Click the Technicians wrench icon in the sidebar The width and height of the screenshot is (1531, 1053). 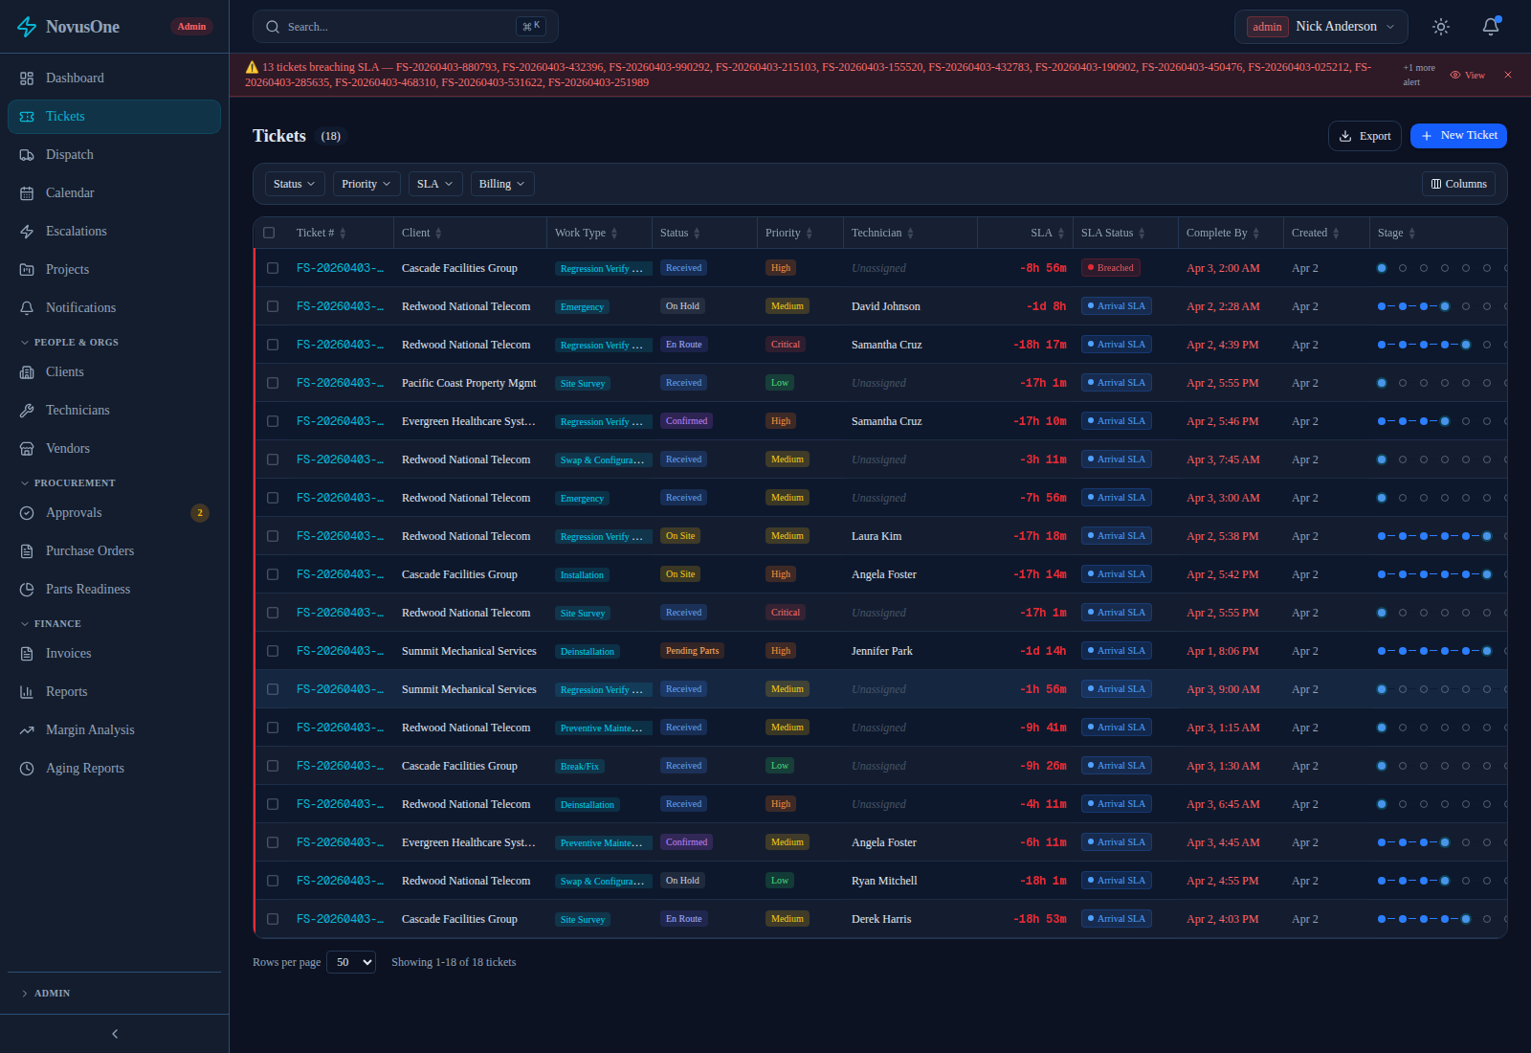27,411
